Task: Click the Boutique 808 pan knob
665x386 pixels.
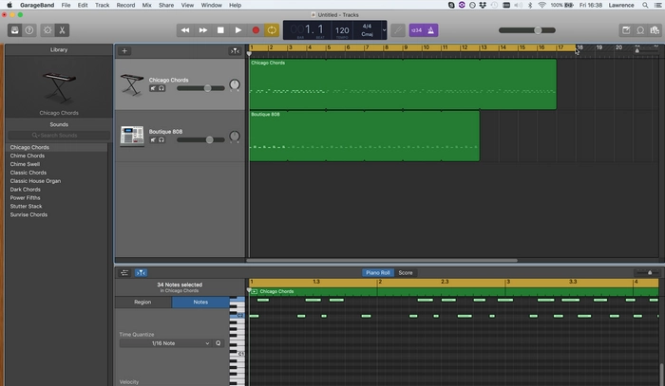Action: (235, 137)
